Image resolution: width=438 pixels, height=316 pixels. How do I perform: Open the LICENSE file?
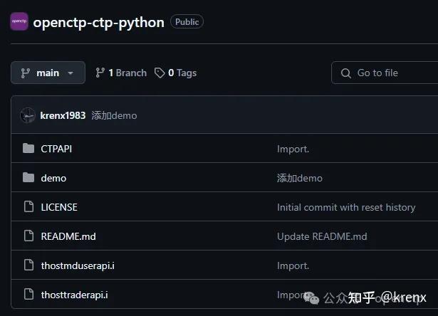(59, 207)
